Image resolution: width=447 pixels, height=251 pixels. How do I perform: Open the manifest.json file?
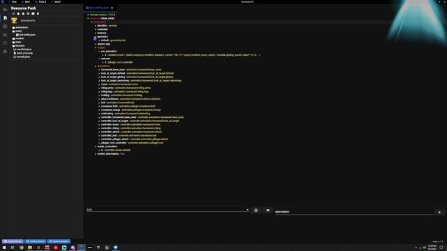click(22, 50)
